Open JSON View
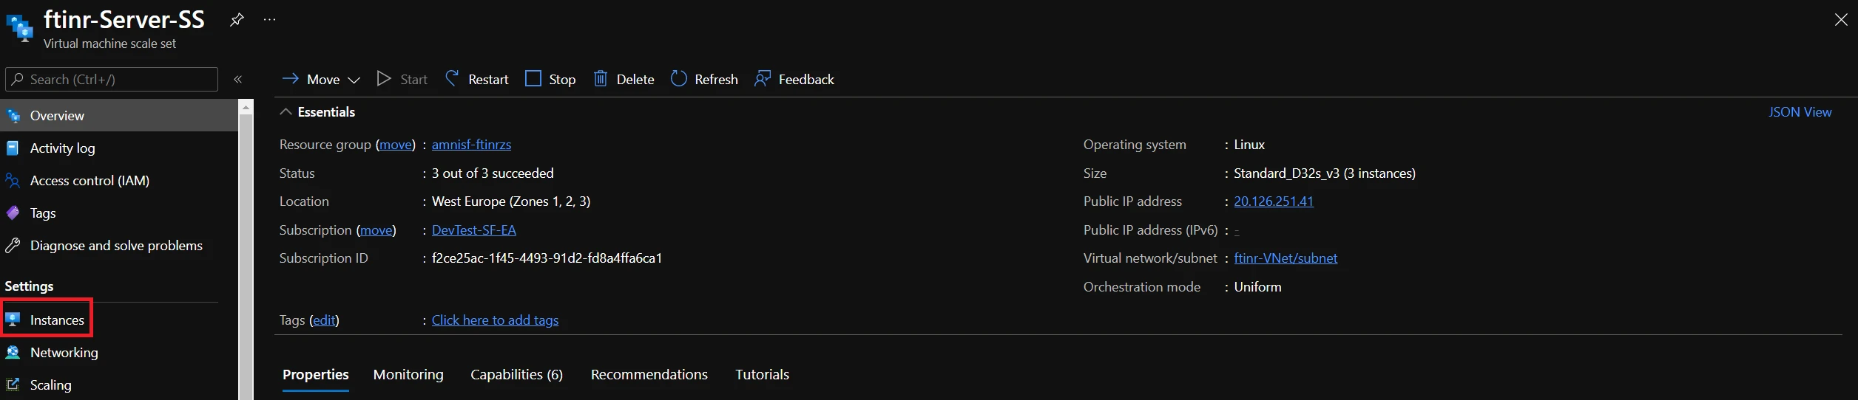1858x400 pixels. (1800, 112)
